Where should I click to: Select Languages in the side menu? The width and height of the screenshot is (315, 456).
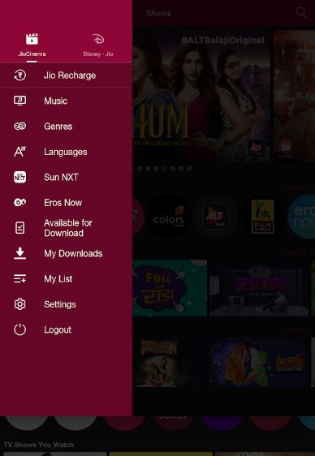click(x=66, y=152)
